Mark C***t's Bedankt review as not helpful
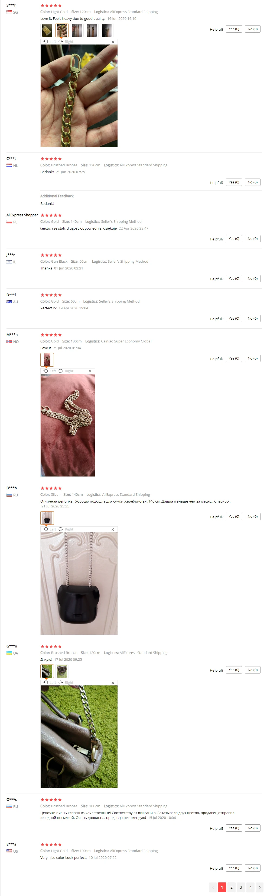The width and height of the screenshot is (267, 896). 252,182
